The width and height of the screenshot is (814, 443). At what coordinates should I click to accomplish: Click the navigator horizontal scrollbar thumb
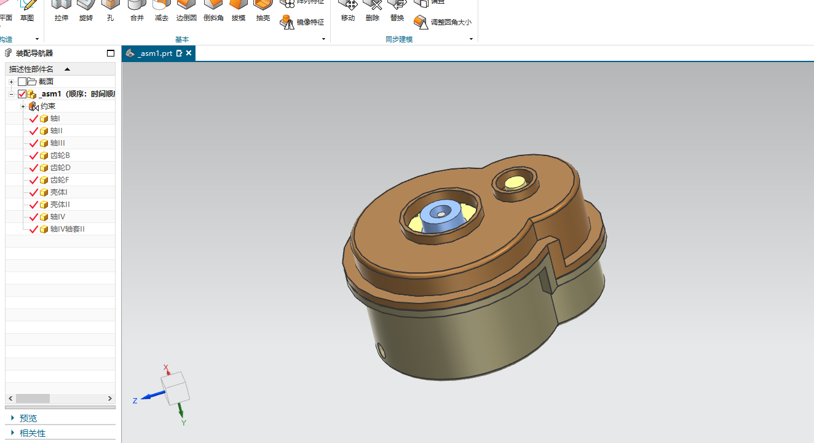pyautogui.click(x=33, y=399)
